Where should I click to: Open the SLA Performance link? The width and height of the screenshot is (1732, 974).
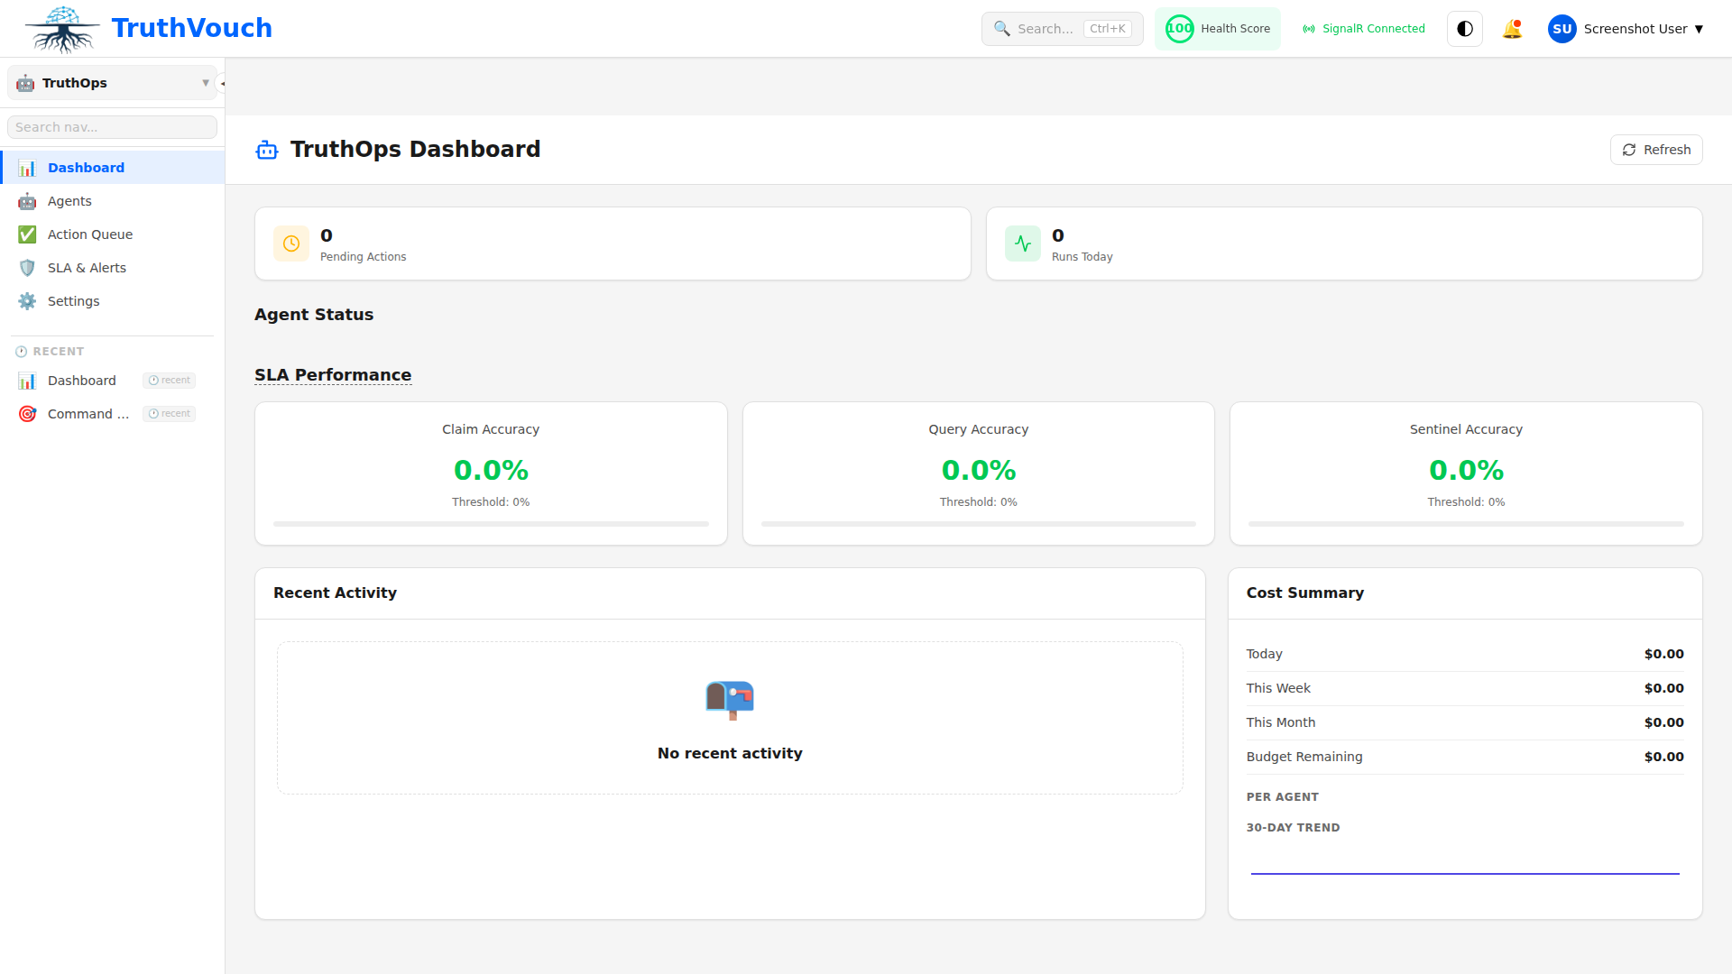(333, 374)
